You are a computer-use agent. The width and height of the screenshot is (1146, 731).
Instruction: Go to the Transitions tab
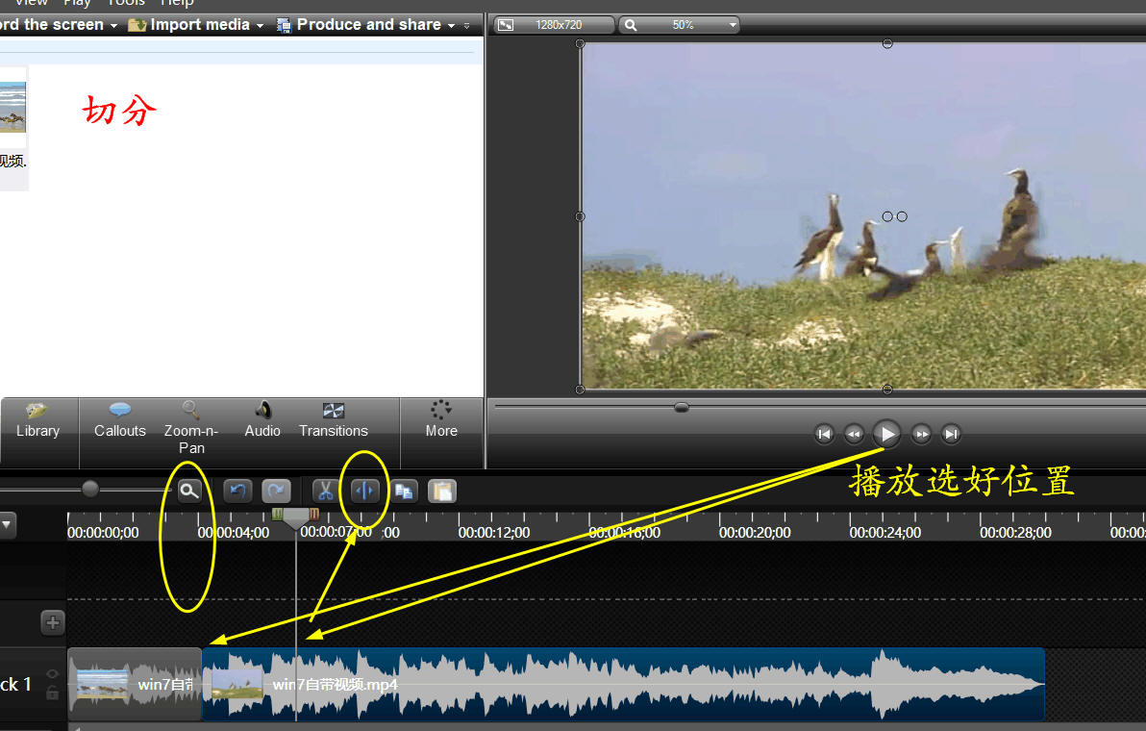(334, 422)
